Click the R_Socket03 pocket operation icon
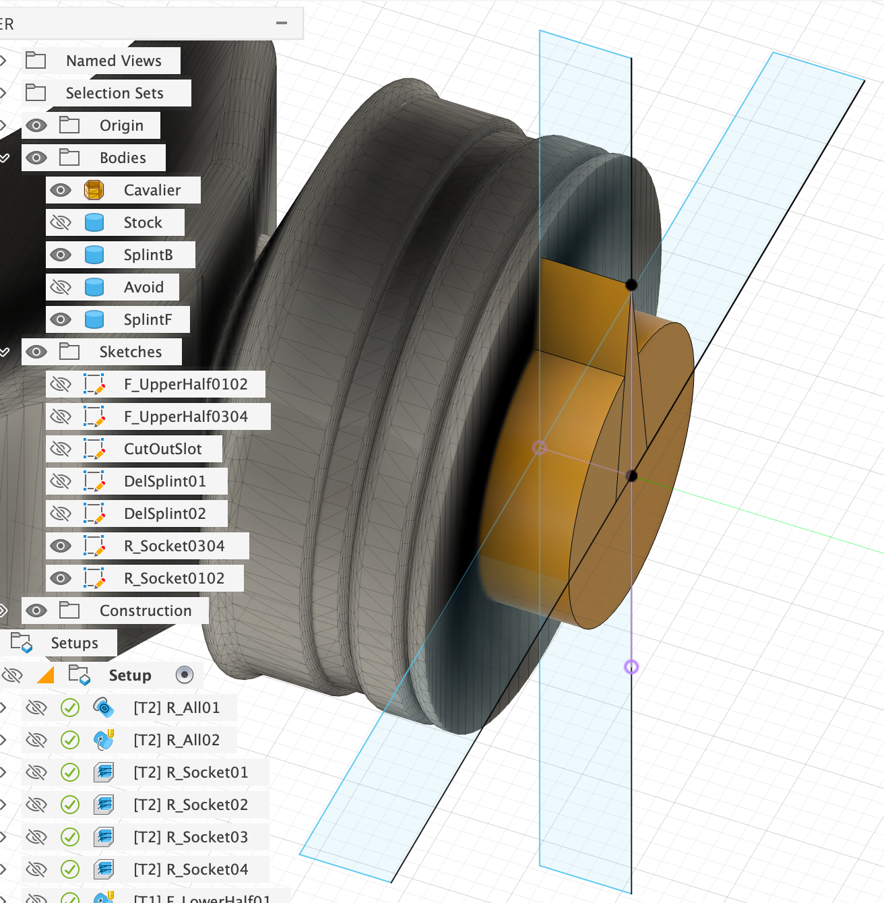The image size is (884, 903). 104,837
